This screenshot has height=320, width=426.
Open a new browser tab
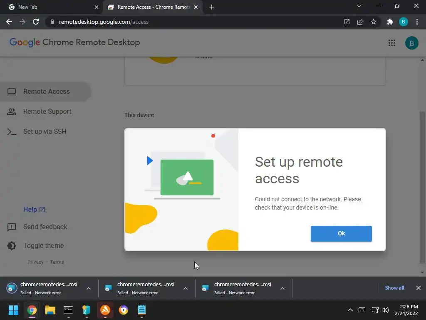point(212,7)
